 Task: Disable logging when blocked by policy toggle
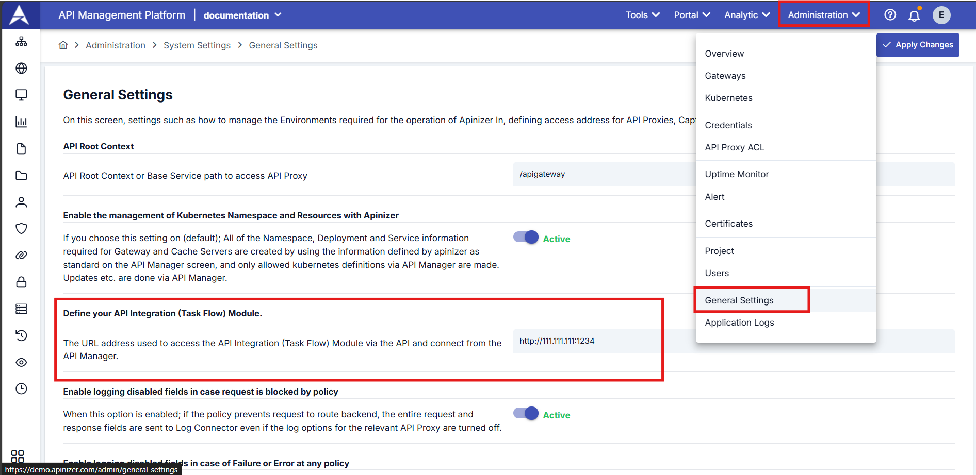coord(526,414)
